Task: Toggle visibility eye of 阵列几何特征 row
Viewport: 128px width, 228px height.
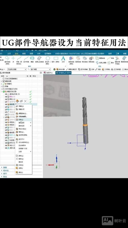Action: click(6, 143)
